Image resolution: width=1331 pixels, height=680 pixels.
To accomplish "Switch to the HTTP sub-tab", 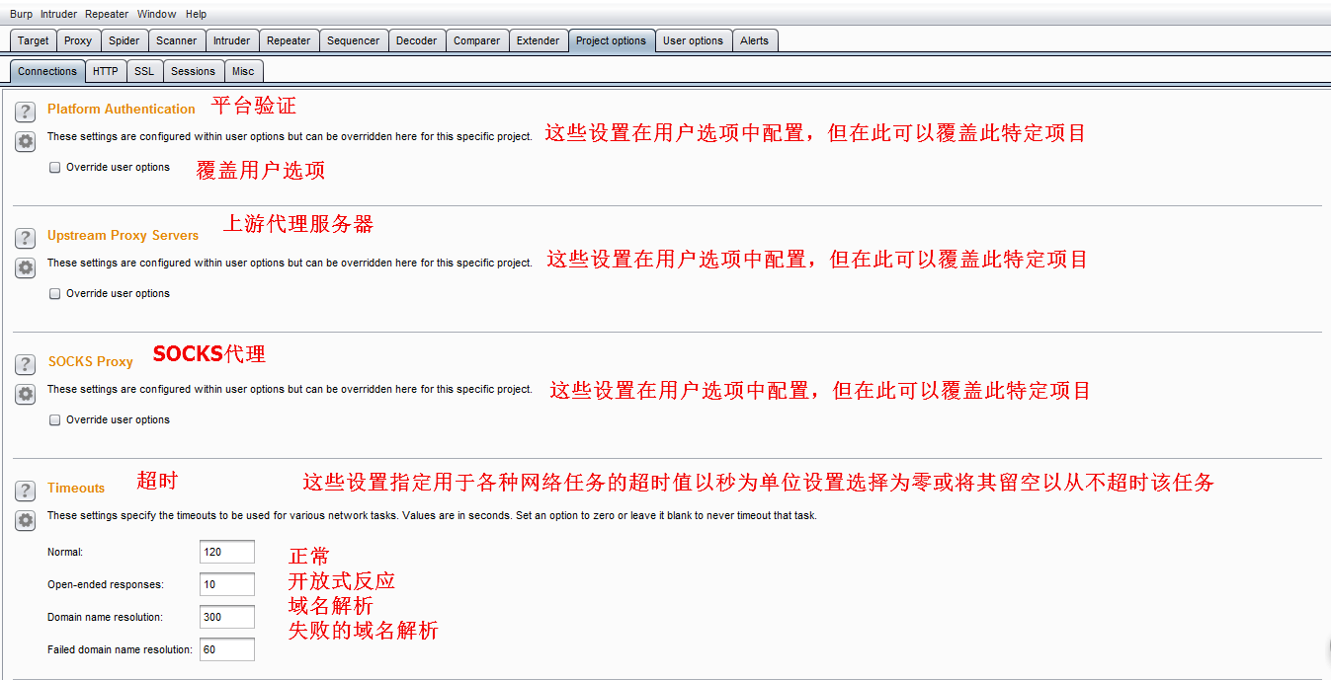I will click(106, 71).
